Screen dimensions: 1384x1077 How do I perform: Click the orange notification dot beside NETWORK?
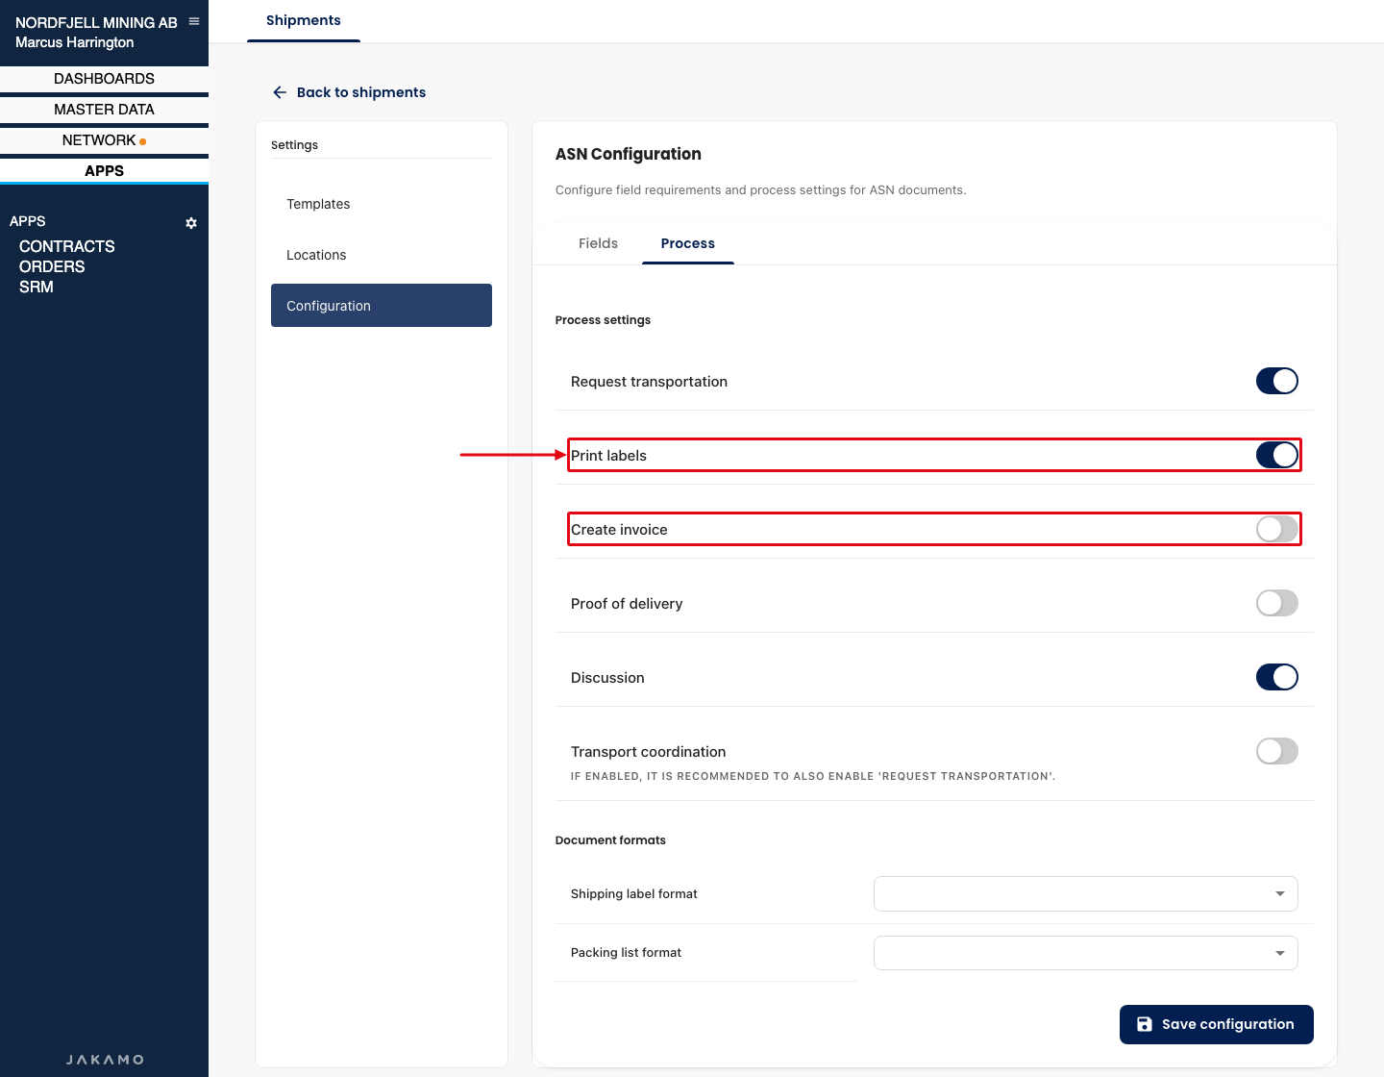(x=143, y=141)
